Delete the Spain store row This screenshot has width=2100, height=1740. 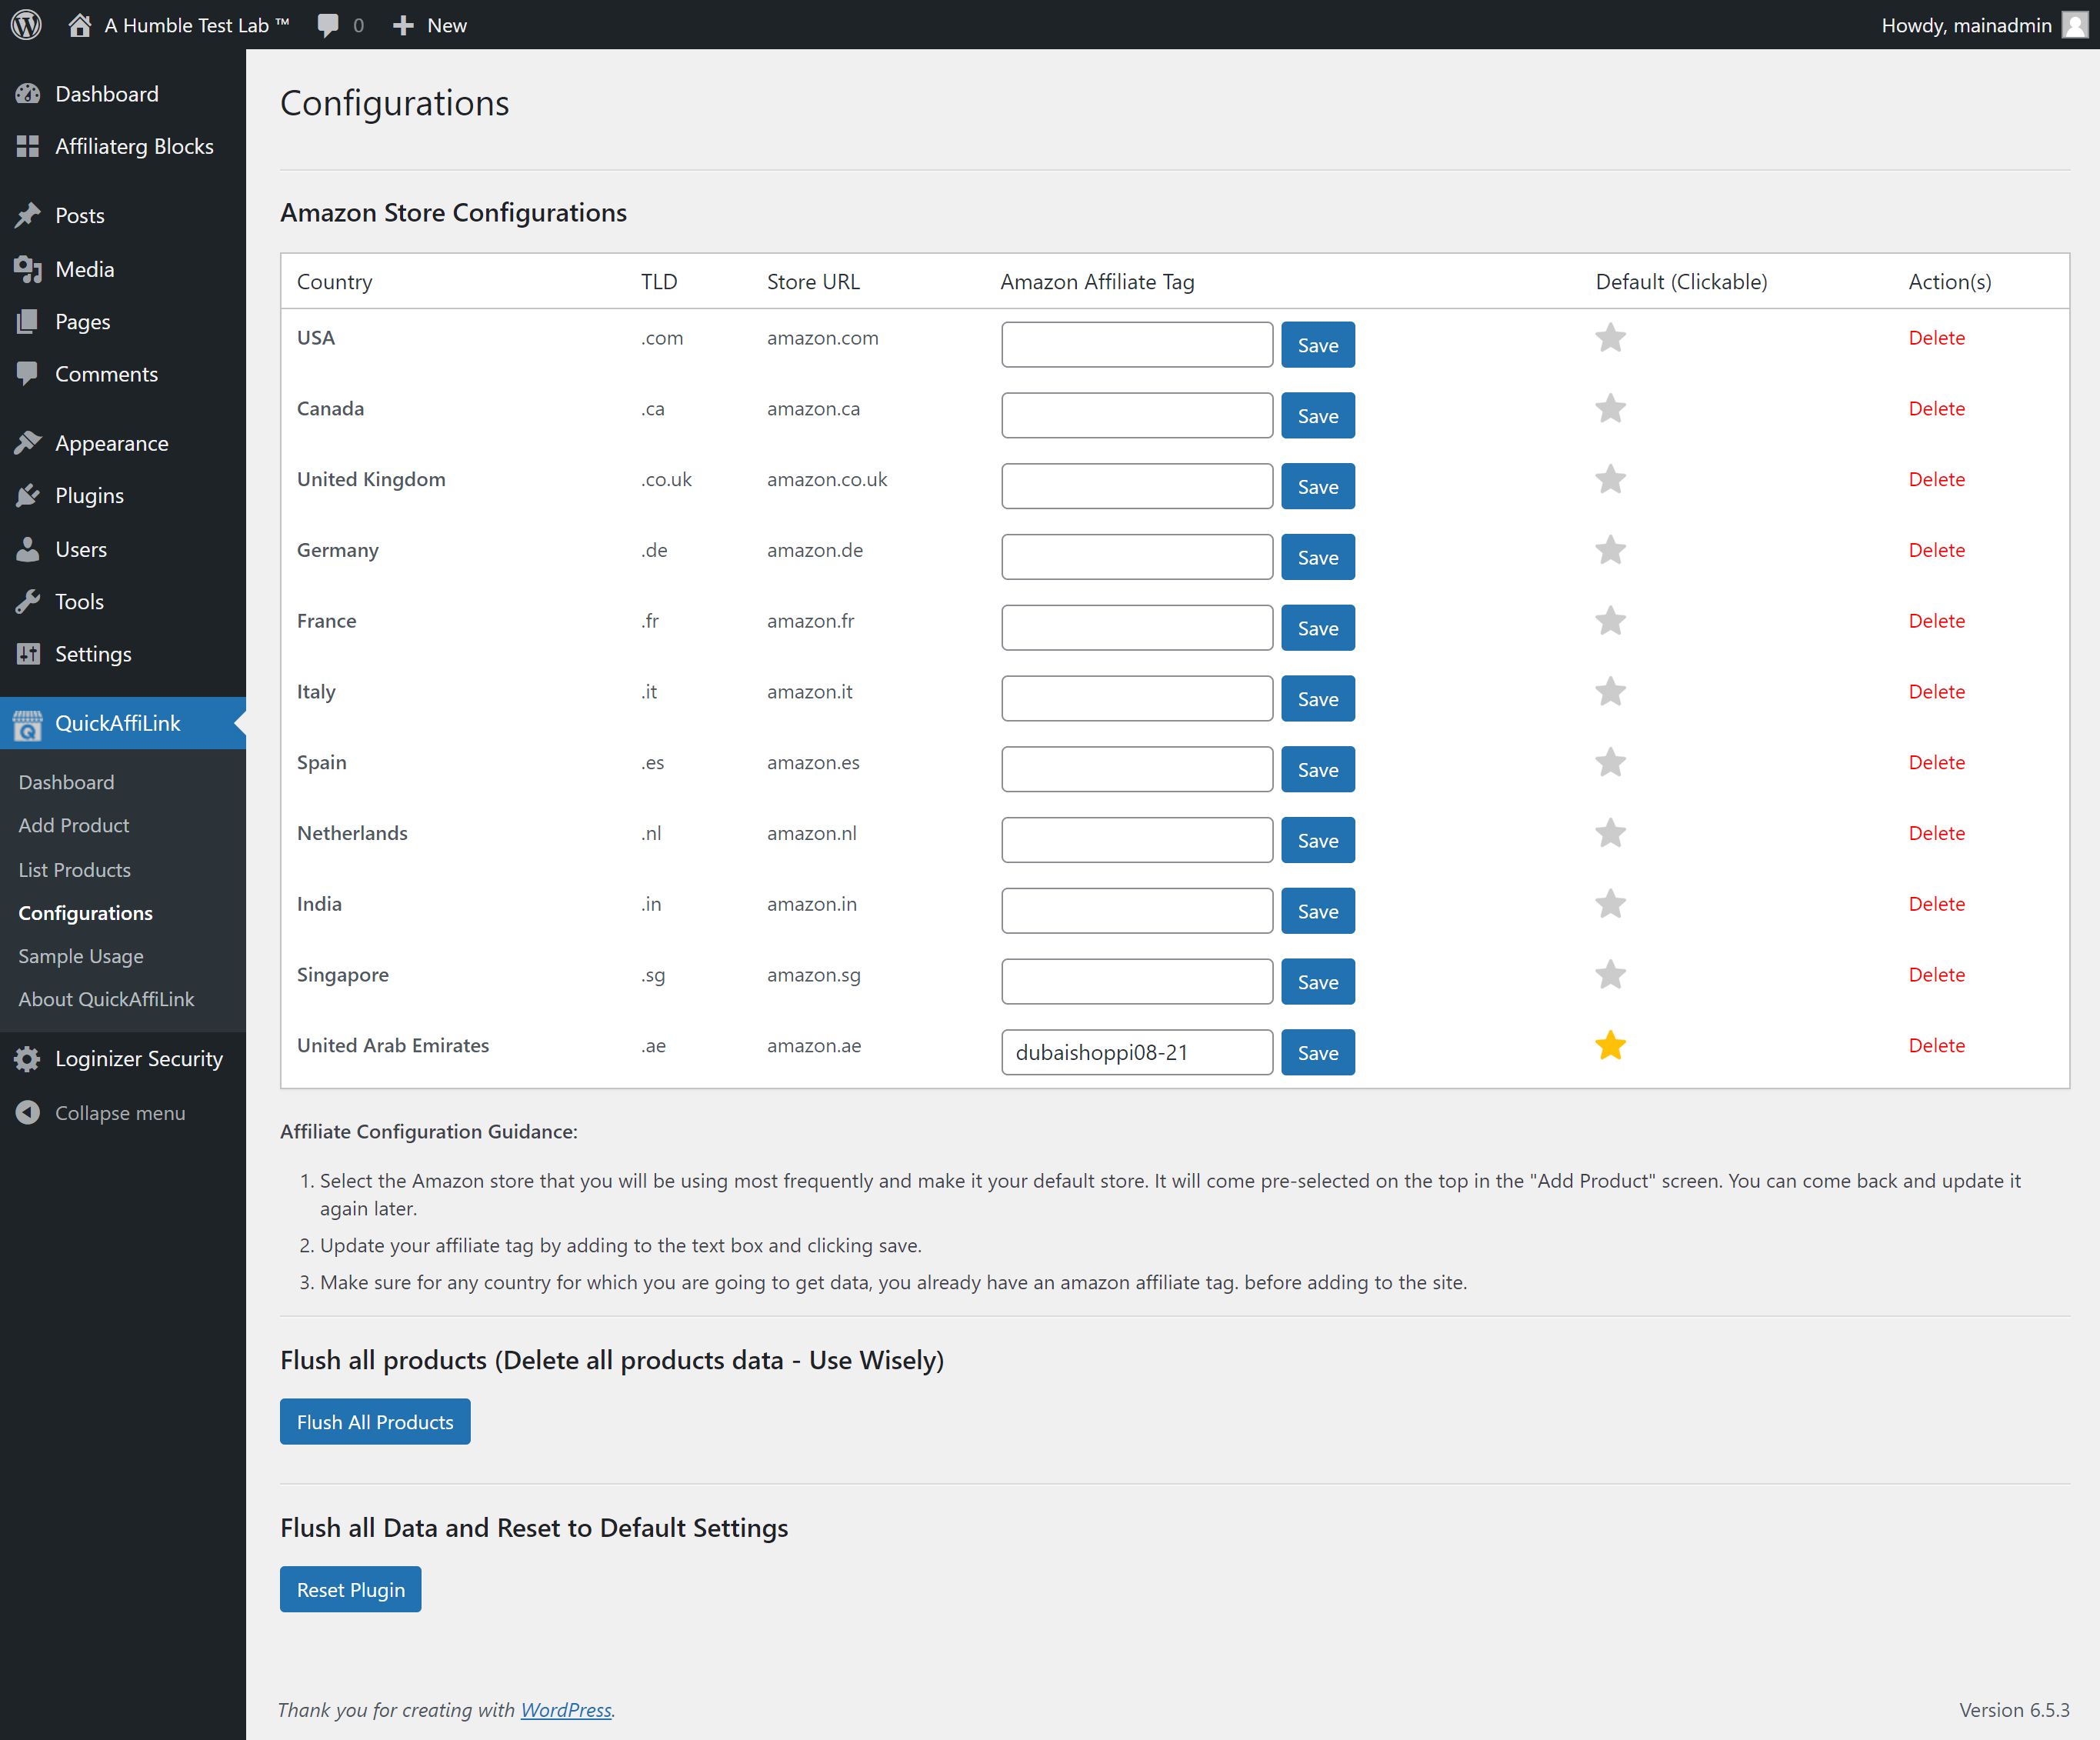click(x=1937, y=763)
